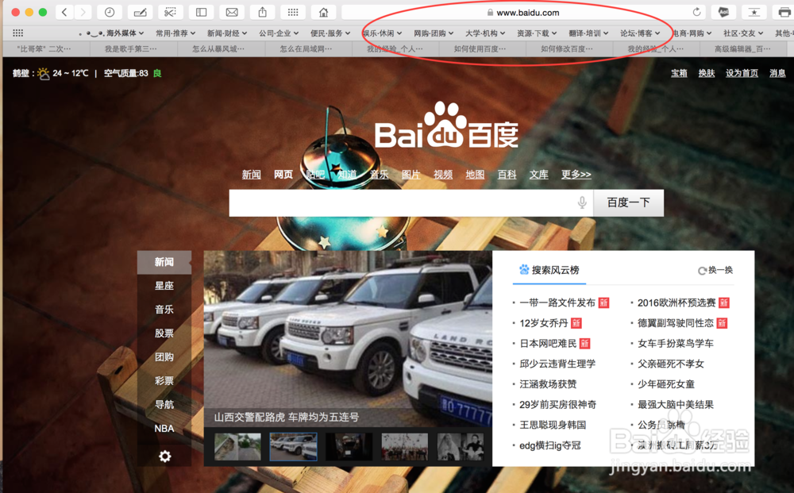Click the www.baidu.com address bar
This screenshot has width=794, height=493.
[523, 12]
